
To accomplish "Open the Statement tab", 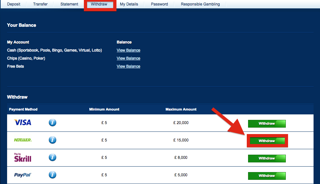I will click(x=69, y=4).
